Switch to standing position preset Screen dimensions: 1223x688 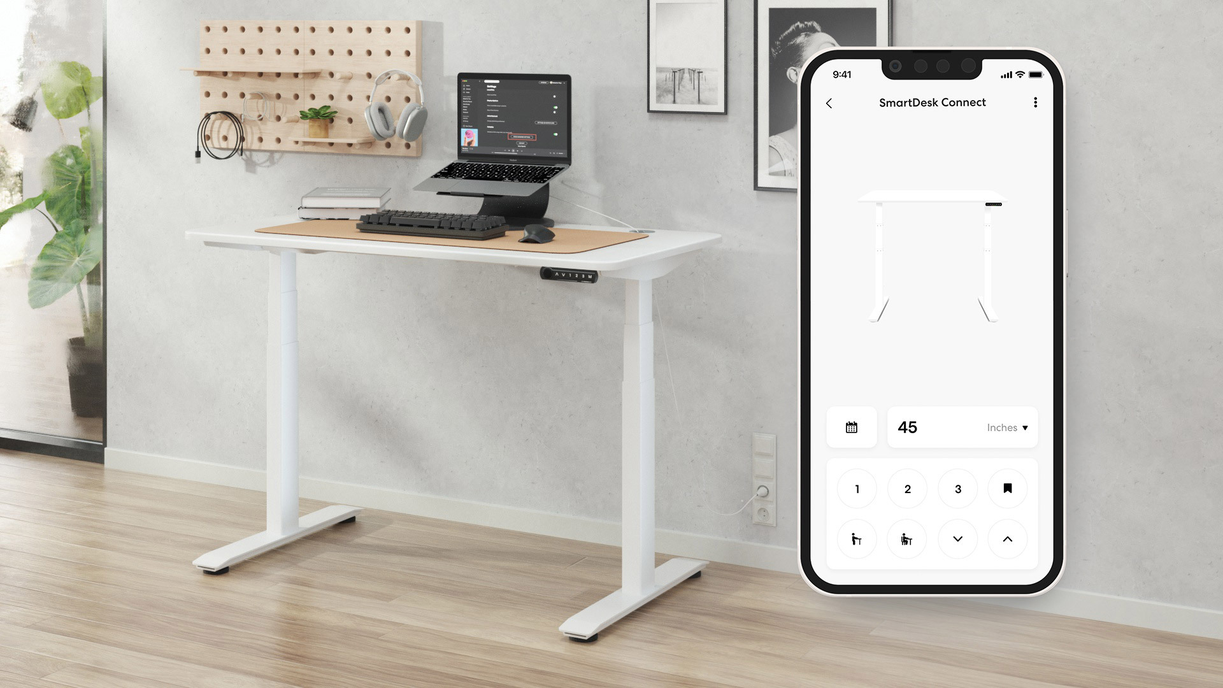[857, 538]
